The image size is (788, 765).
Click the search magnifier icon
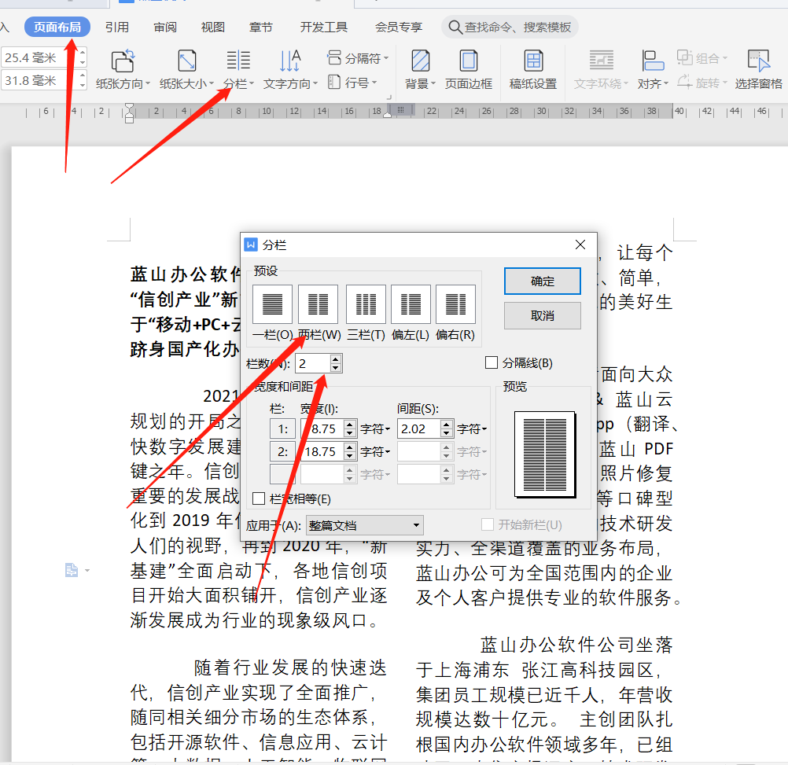[x=455, y=27]
